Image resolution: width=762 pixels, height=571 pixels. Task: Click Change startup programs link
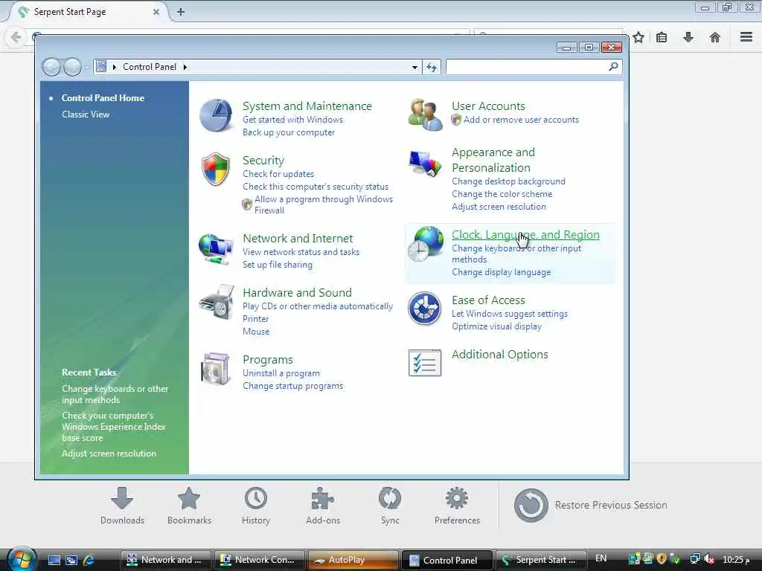pyautogui.click(x=292, y=386)
